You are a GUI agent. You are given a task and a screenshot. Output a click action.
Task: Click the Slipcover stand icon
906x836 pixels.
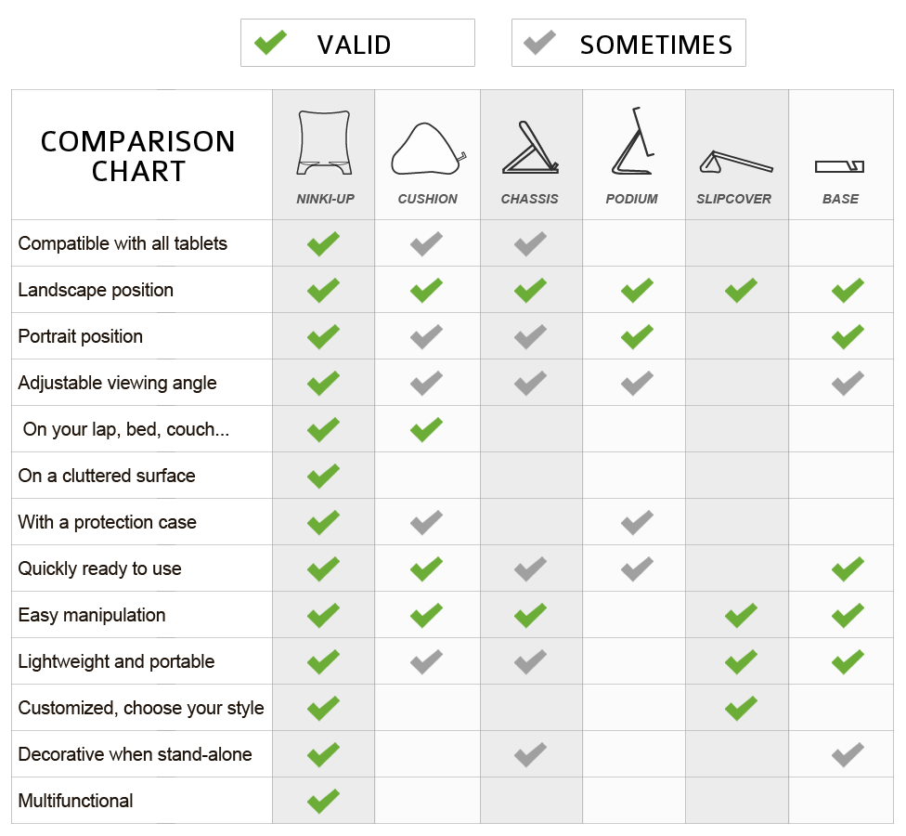tap(735, 162)
